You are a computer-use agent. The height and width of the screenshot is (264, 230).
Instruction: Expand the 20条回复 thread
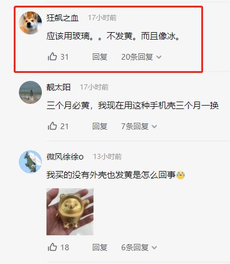click(141, 57)
